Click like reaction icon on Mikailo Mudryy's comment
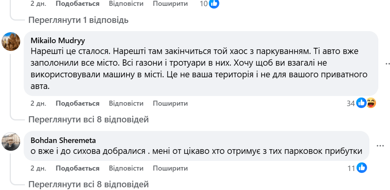 361,103
